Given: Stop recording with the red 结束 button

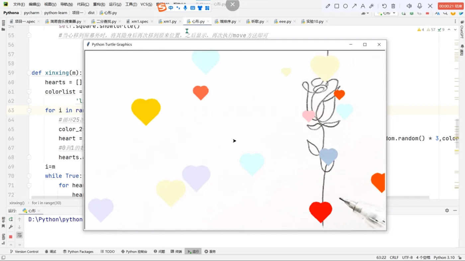Looking at the screenshot, I should pyautogui.click(x=451, y=6).
